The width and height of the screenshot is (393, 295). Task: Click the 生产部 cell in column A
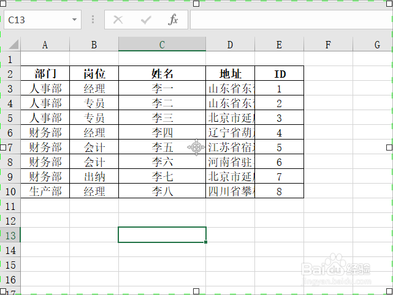[x=45, y=192]
